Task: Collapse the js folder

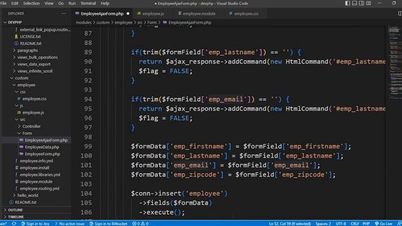Action: click(x=21, y=106)
